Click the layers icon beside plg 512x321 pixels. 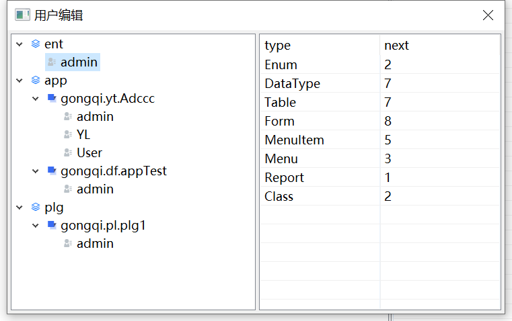pos(36,208)
